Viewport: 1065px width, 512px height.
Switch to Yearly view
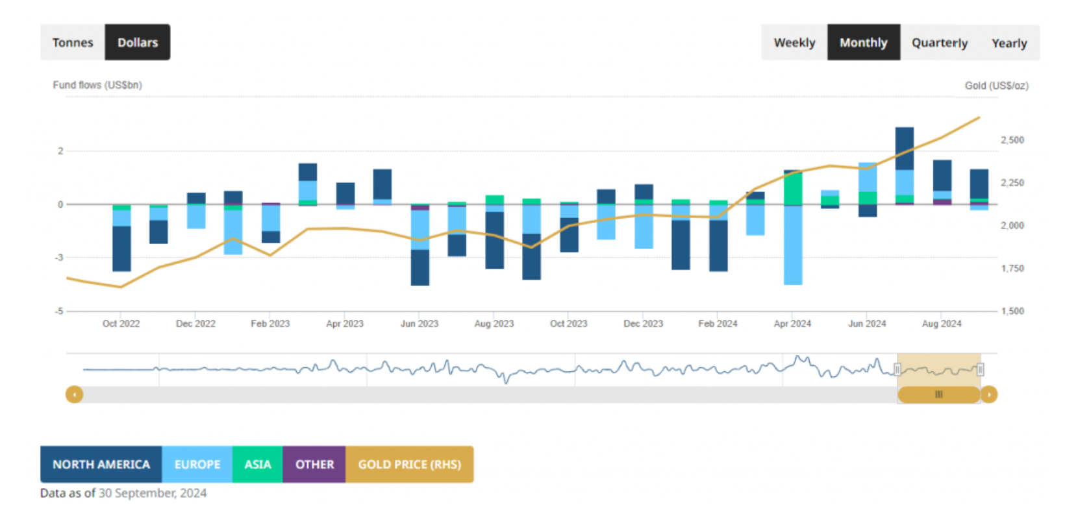pyautogui.click(x=1009, y=42)
